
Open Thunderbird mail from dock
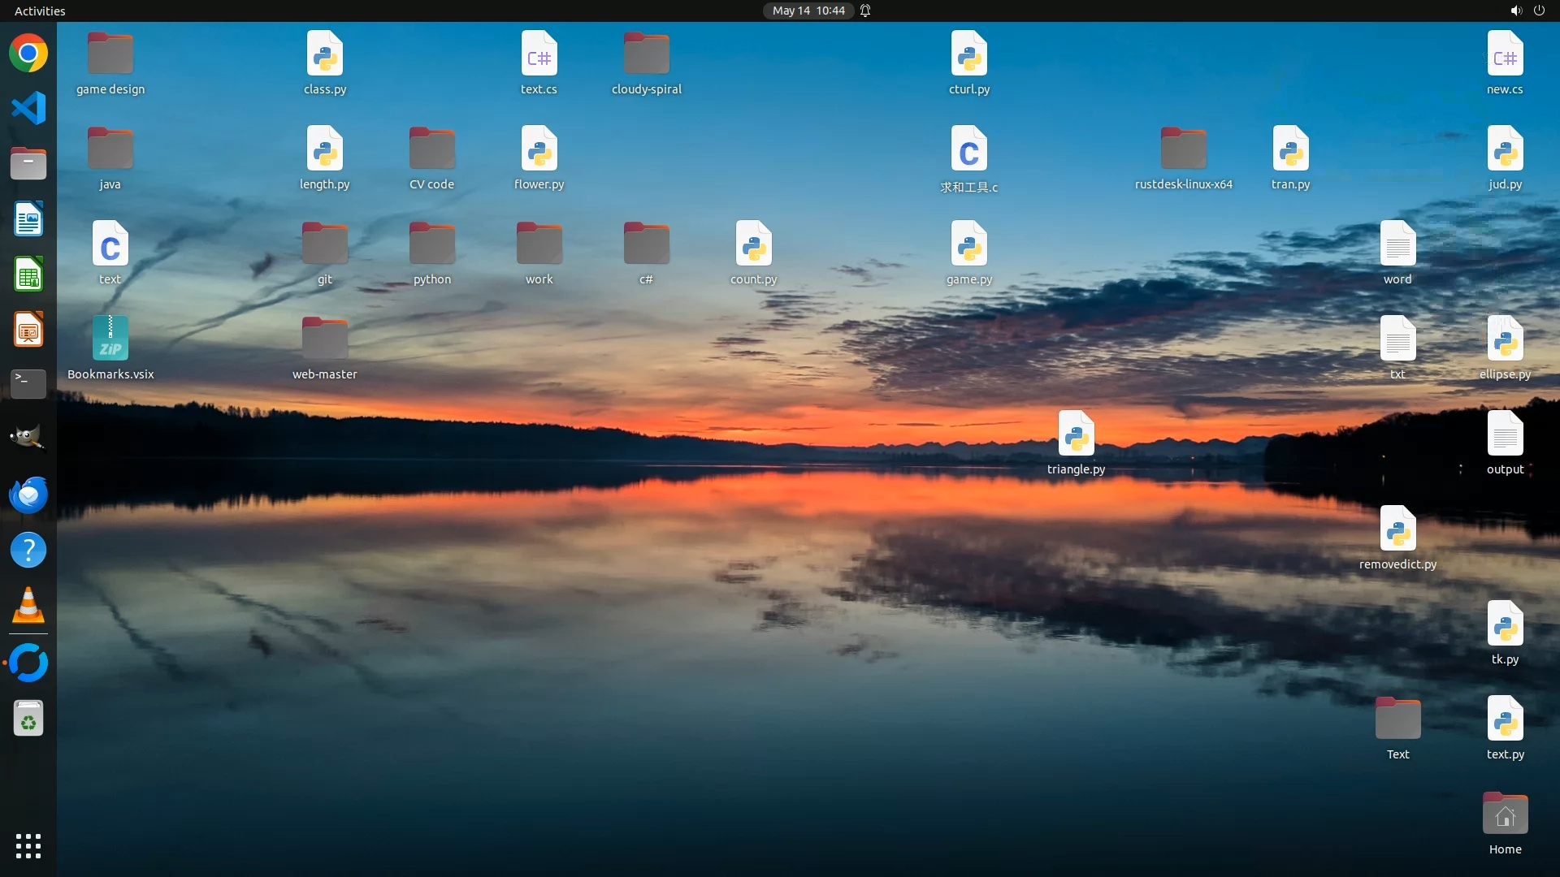(28, 495)
